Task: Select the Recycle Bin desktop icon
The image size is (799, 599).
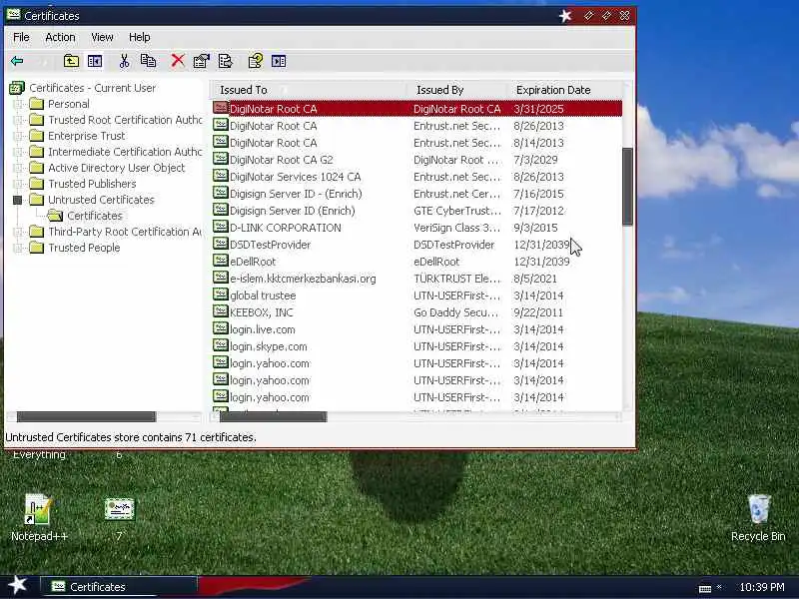Action: point(759,508)
